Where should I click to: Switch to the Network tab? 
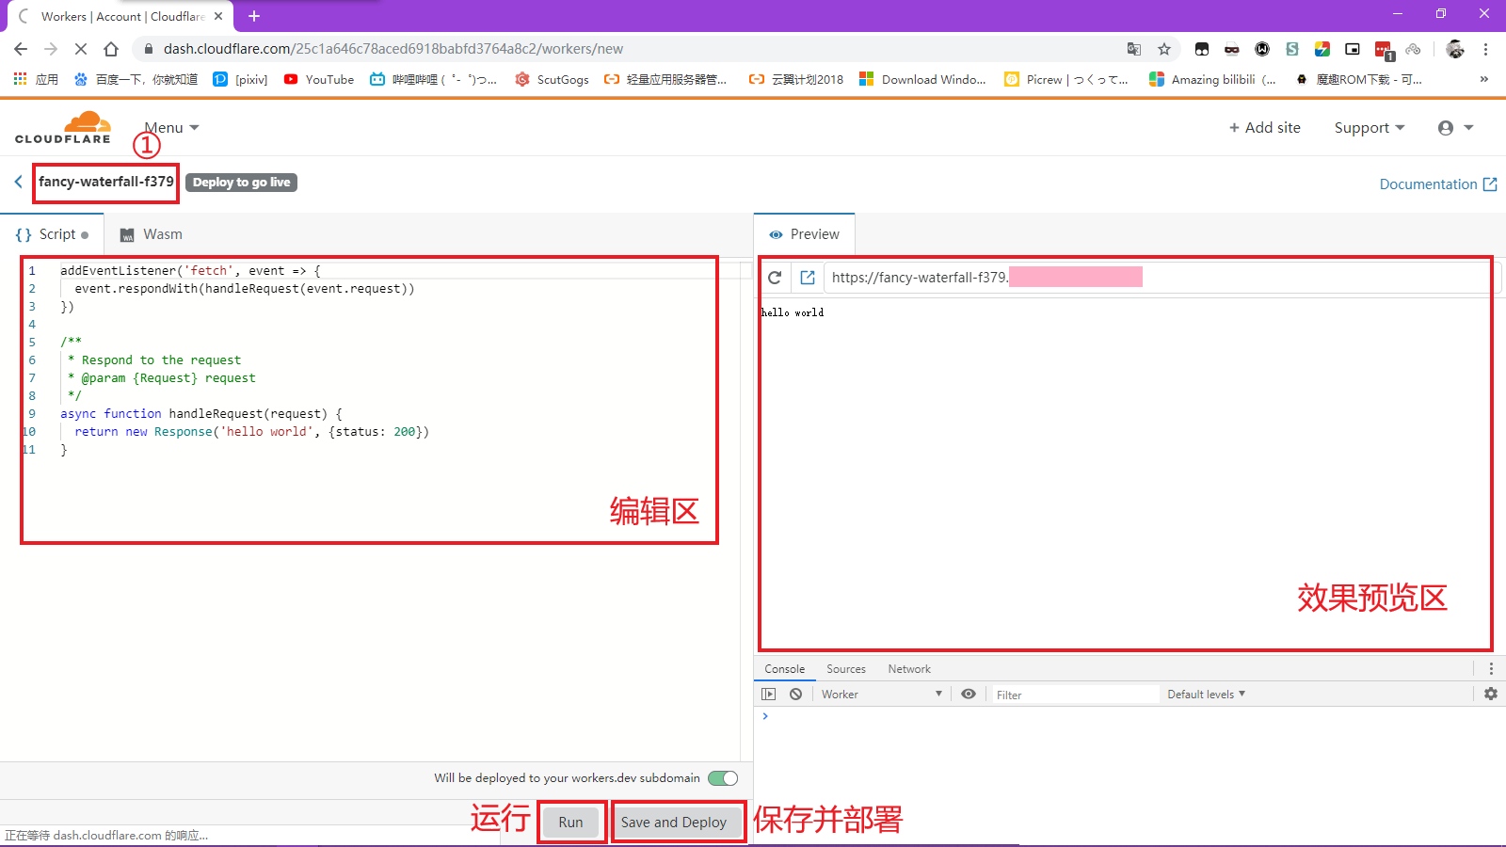[x=909, y=669]
